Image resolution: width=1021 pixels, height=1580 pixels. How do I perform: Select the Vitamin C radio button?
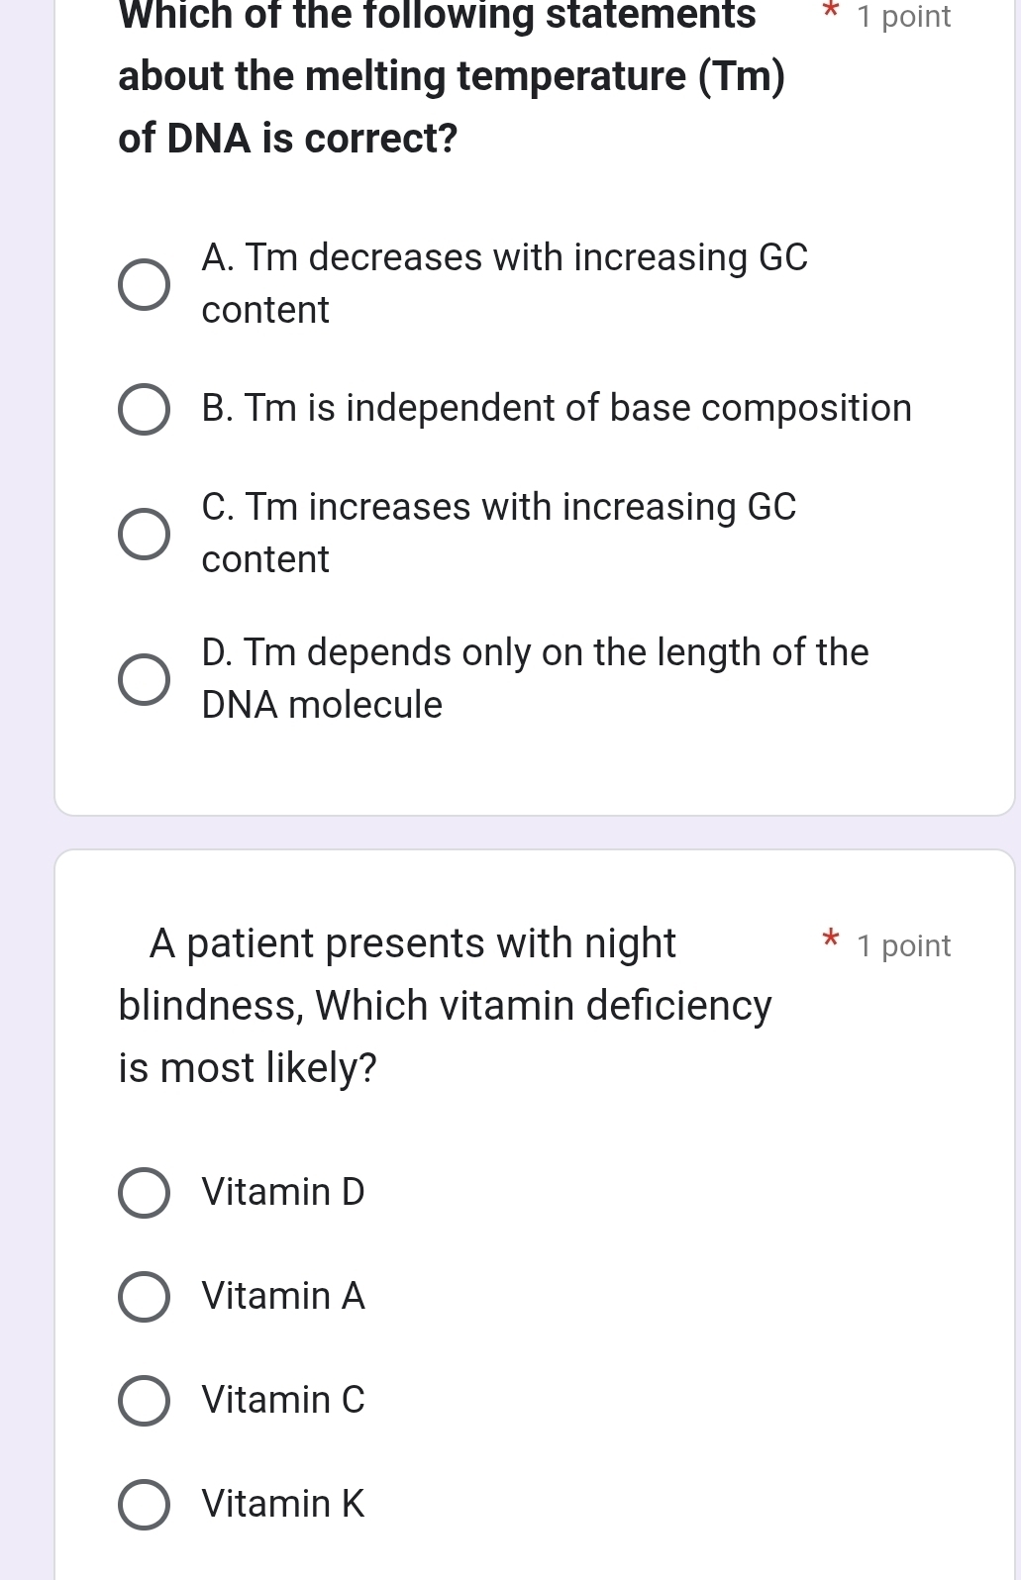click(x=144, y=1401)
